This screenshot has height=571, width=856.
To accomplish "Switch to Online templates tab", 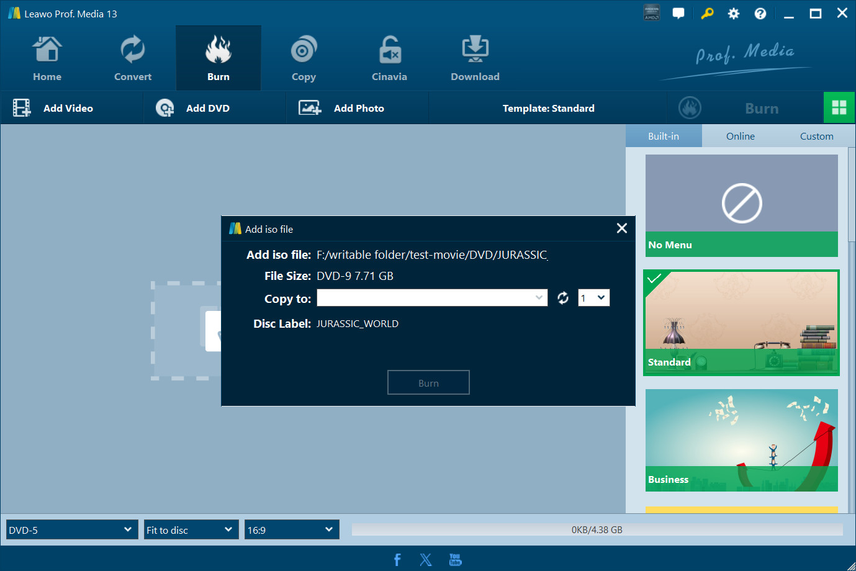I will (x=741, y=136).
